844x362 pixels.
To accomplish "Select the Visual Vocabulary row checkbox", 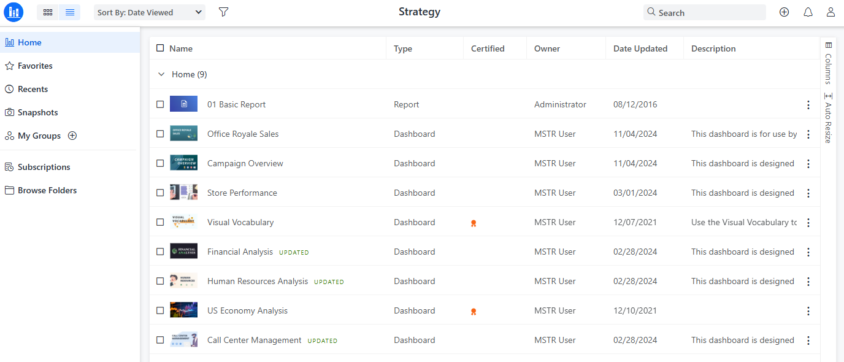I will tap(160, 223).
